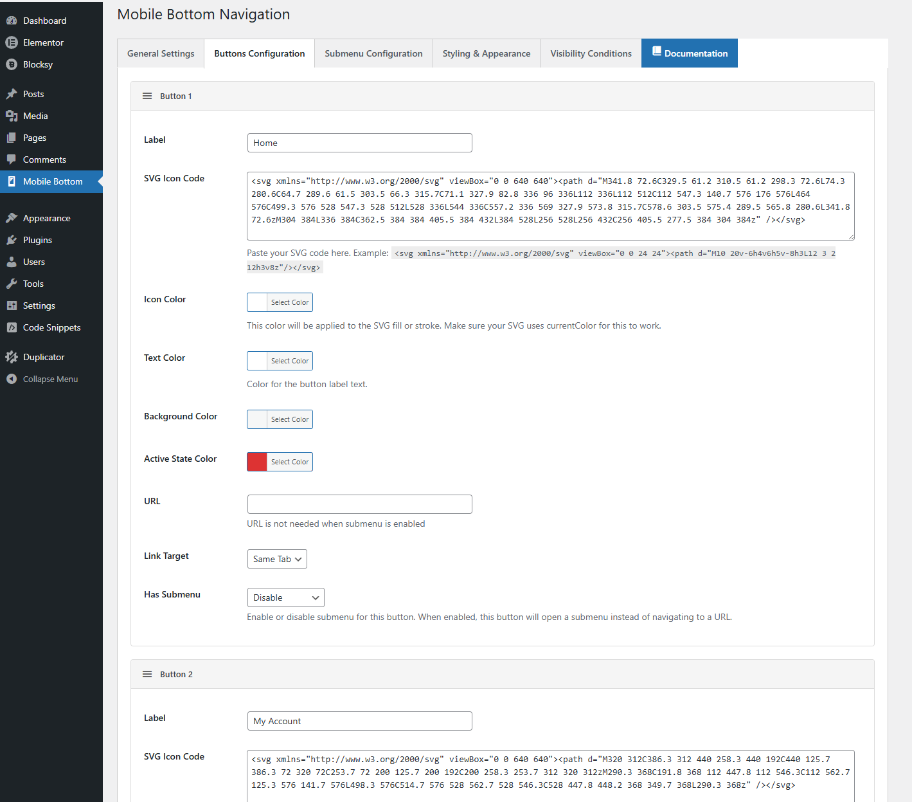
Task: Click the Duplicator gear icon
Action: pos(12,357)
